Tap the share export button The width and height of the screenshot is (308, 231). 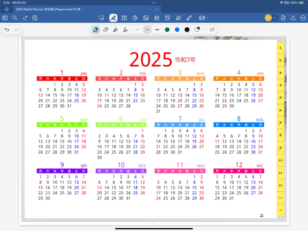293,18
